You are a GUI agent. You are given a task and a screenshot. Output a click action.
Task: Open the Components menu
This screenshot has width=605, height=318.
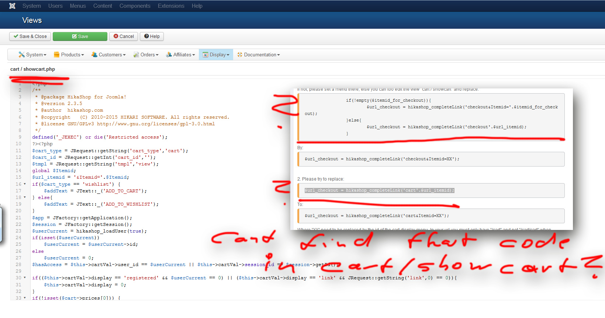click(135, 6)
